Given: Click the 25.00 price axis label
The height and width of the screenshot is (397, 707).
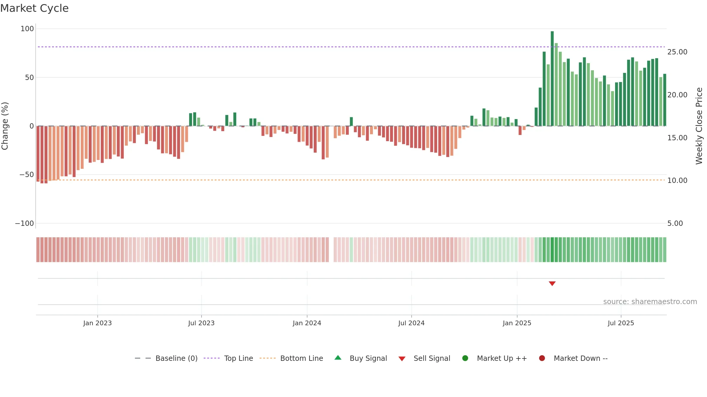Looking at the screenshot, I should point(677,52).
